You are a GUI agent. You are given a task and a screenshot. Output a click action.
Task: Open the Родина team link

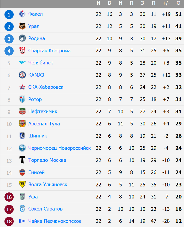tap(36, 38)
